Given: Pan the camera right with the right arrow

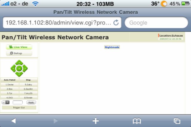Looking at the screenshot, I should (25, 68).
